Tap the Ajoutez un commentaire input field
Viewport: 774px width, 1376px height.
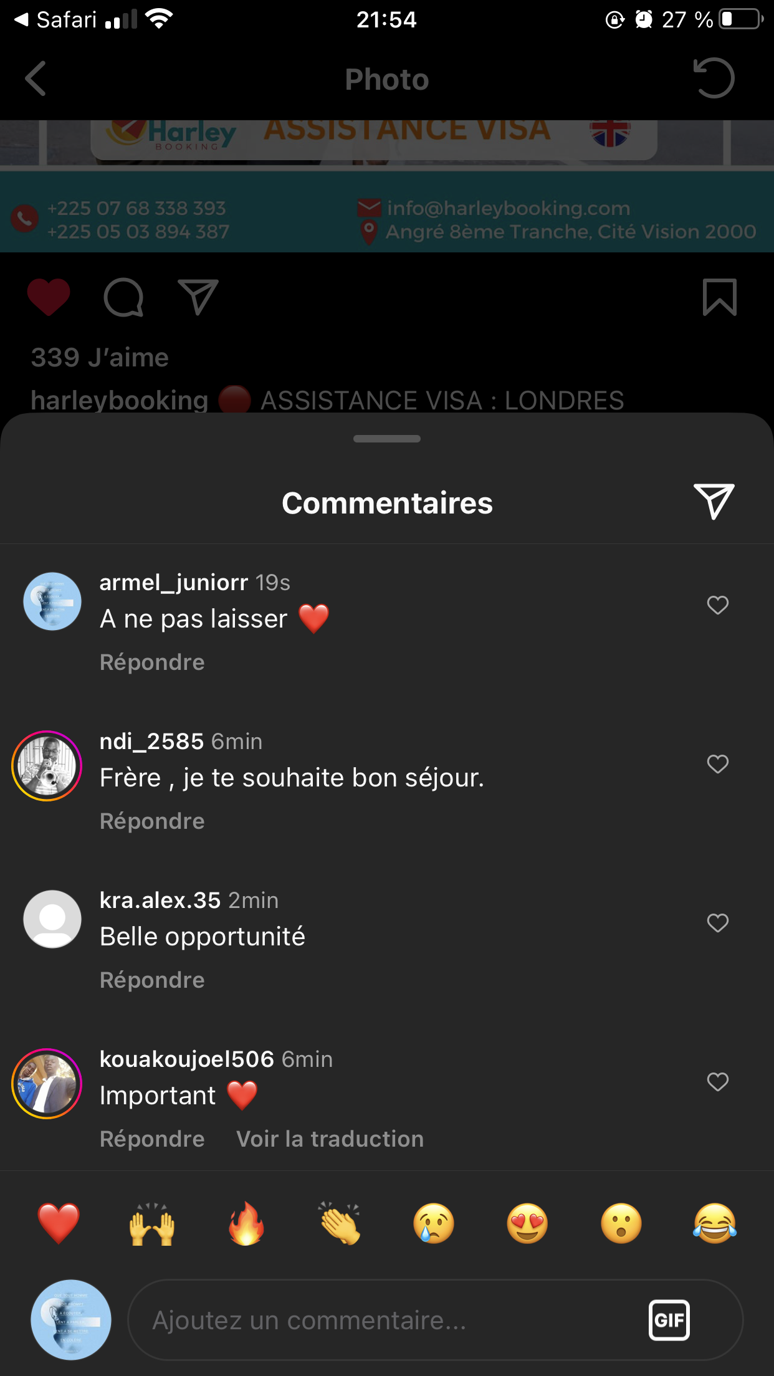click(x=386, y=1320)
